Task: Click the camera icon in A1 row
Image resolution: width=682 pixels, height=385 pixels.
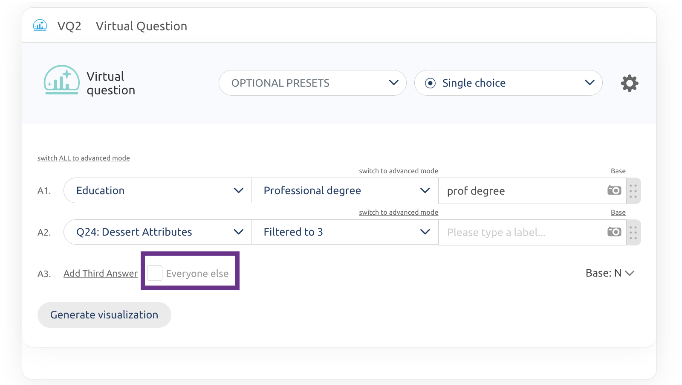Action: click(614, 190)
